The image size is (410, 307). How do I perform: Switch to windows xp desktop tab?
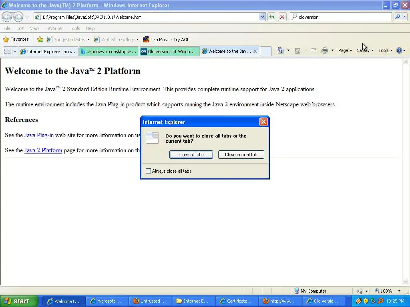109,52
